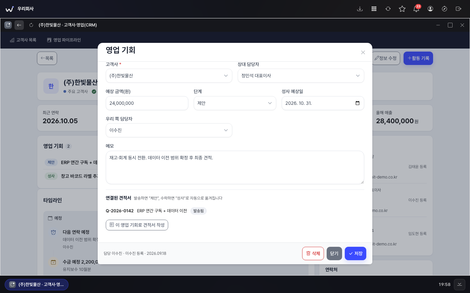The image size is (470, 293).
Task: Click the sync refresh icon in top bar
Action: tap(388, 9)
